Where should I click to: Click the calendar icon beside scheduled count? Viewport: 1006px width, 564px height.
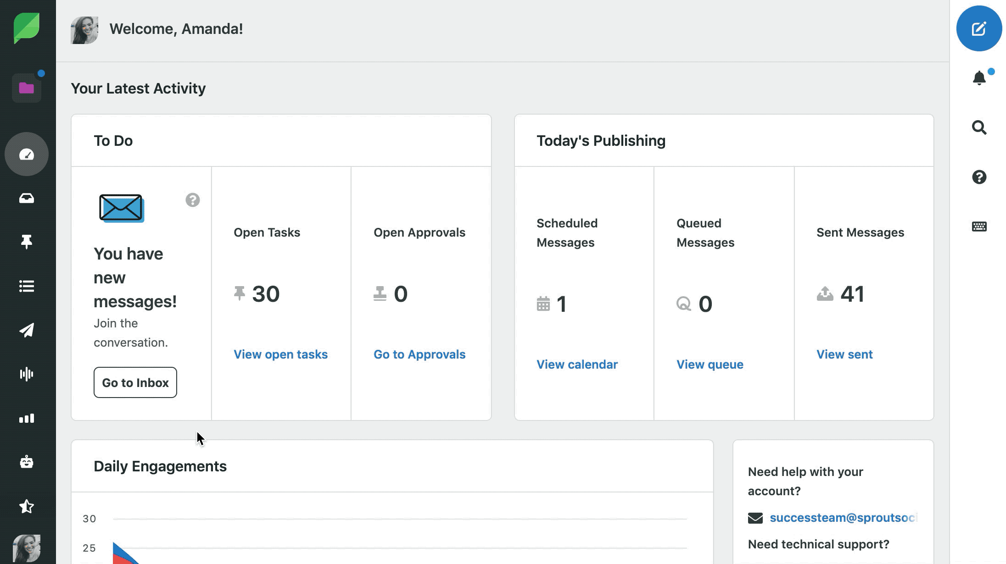click(543, 304)
